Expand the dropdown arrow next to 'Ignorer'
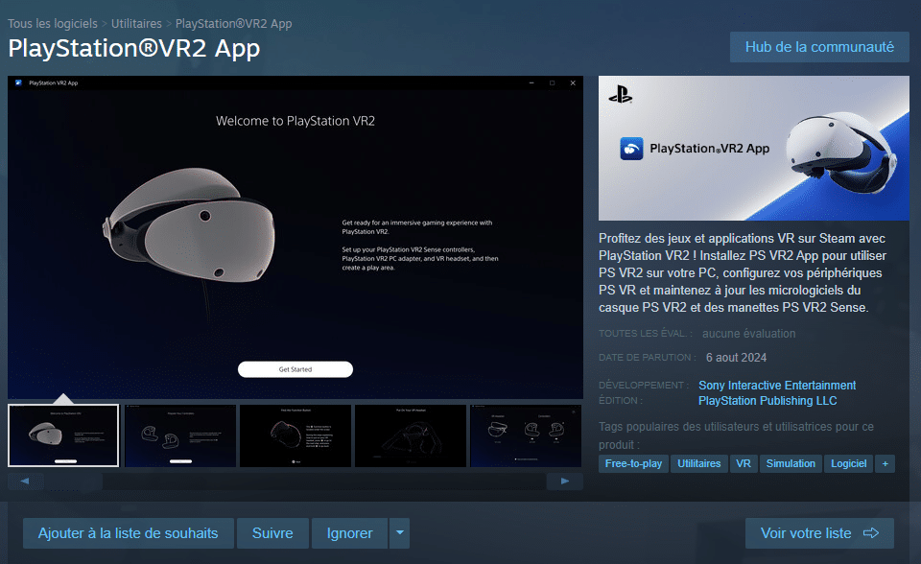 point(399,533)
